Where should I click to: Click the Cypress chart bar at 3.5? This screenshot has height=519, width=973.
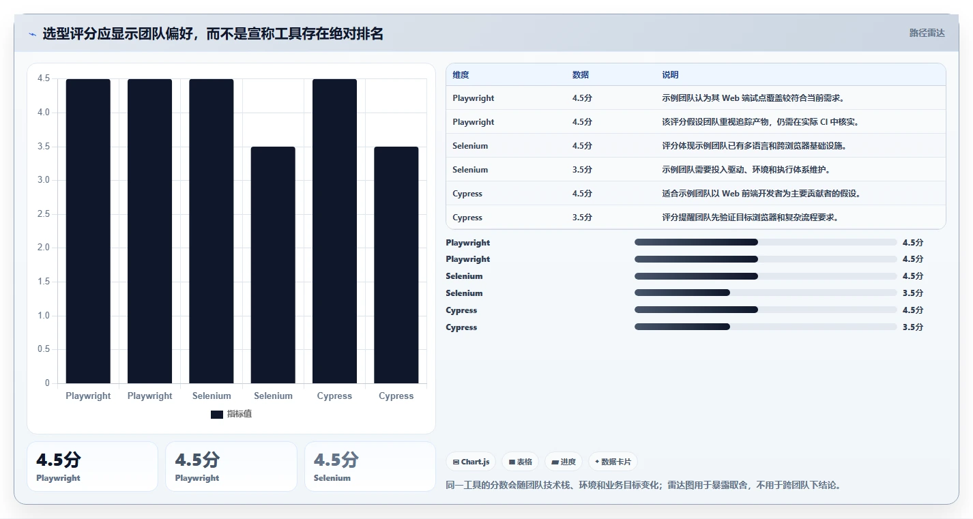point(396,265)
